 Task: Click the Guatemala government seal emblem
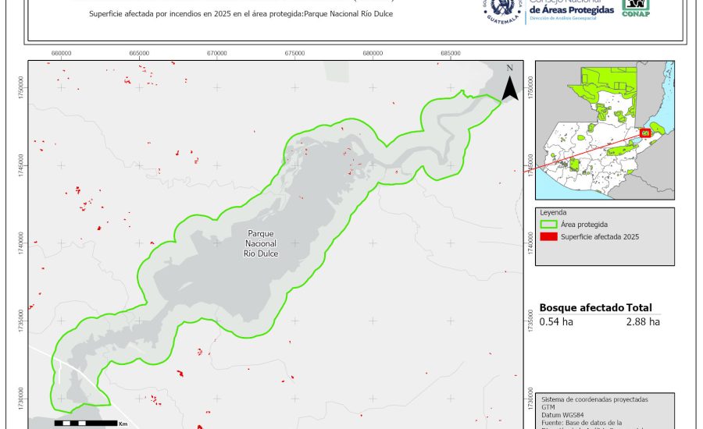coord(502,10)
